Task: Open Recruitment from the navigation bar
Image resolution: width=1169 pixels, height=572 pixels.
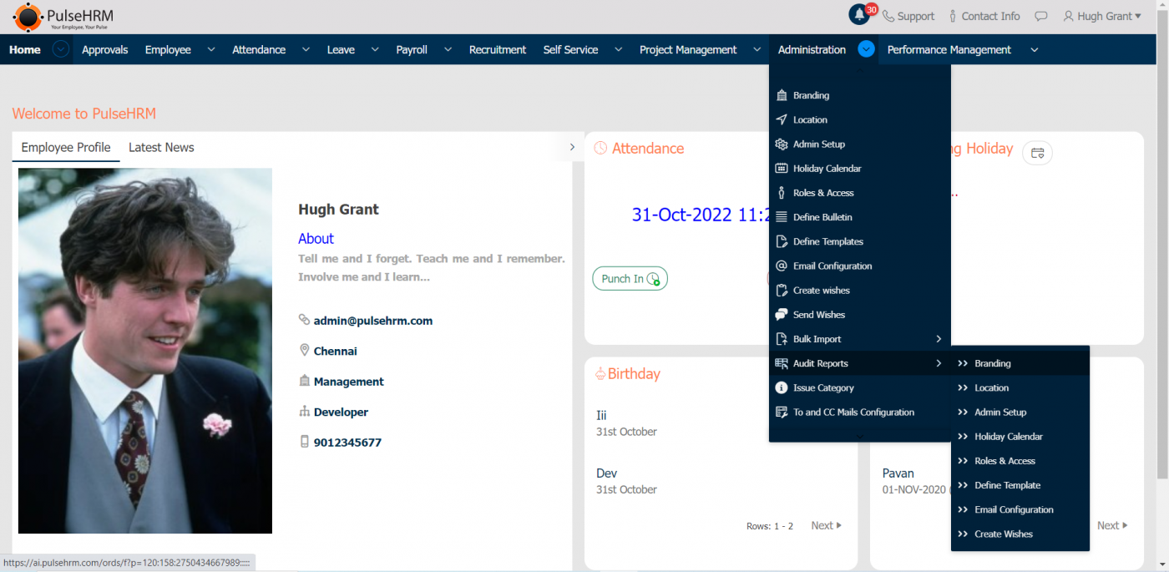Action: [497, 50]
